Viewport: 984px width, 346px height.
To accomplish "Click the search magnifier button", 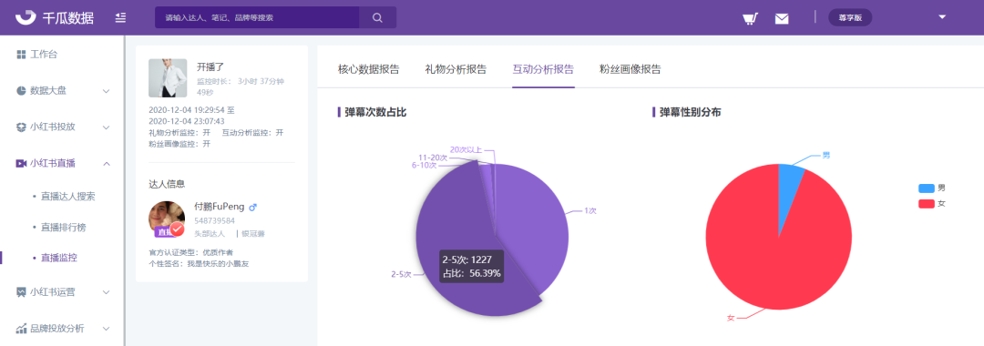I will [x=377, y=17].
